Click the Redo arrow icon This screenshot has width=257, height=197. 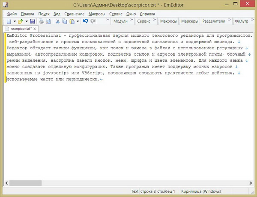tap(93, 21)
